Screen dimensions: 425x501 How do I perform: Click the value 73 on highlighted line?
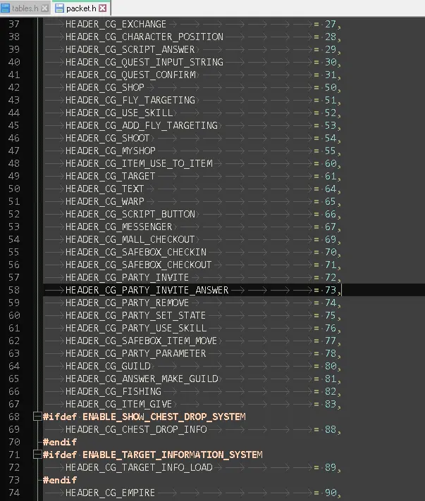click(x=330, y=290)
